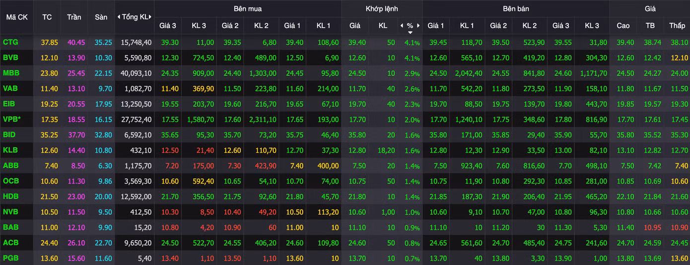
Task: Click BAB average price 10.95
Action: tap(652, 227)
